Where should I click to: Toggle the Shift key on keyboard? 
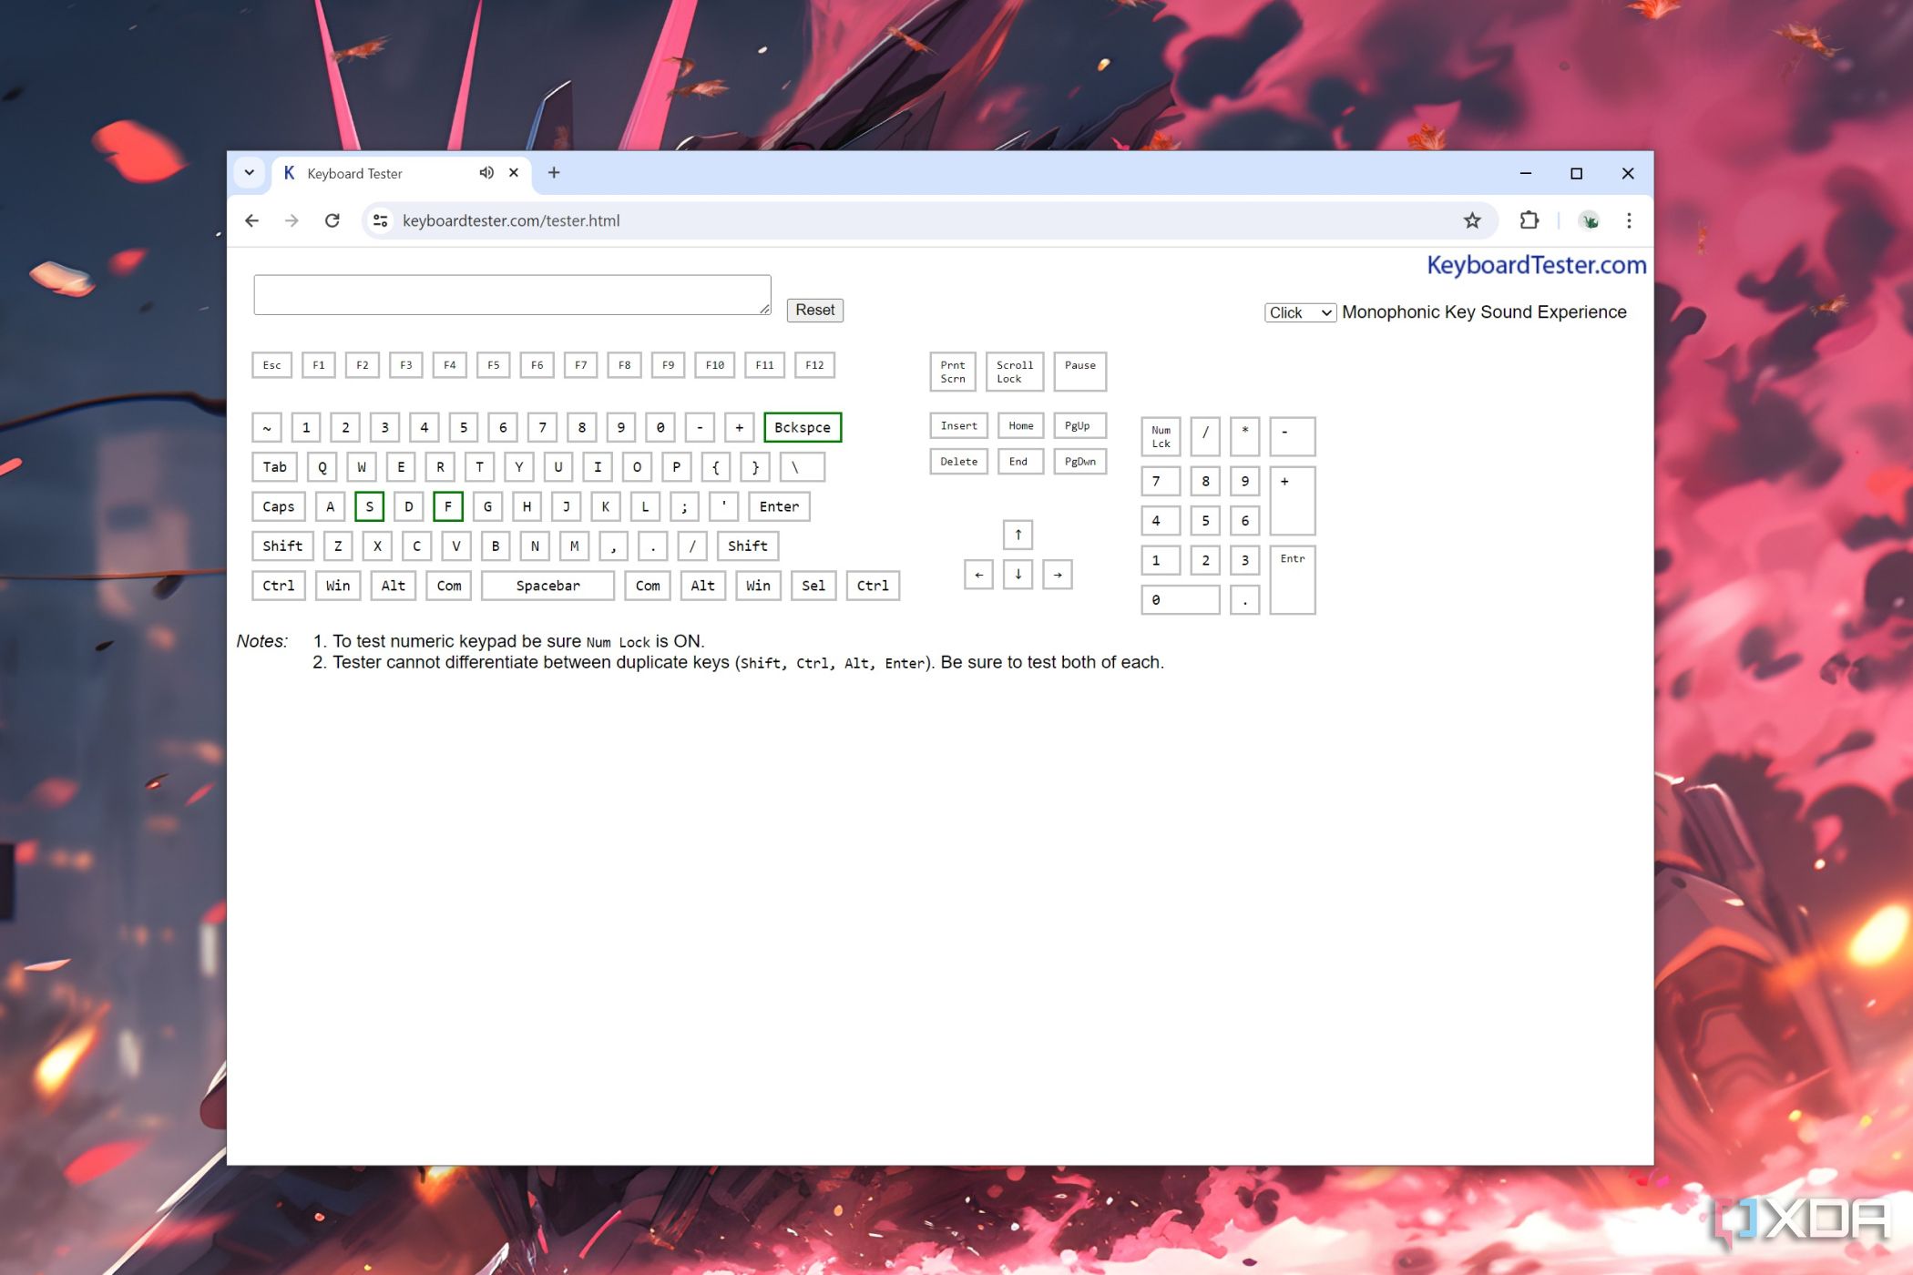(x=283, y=545)
